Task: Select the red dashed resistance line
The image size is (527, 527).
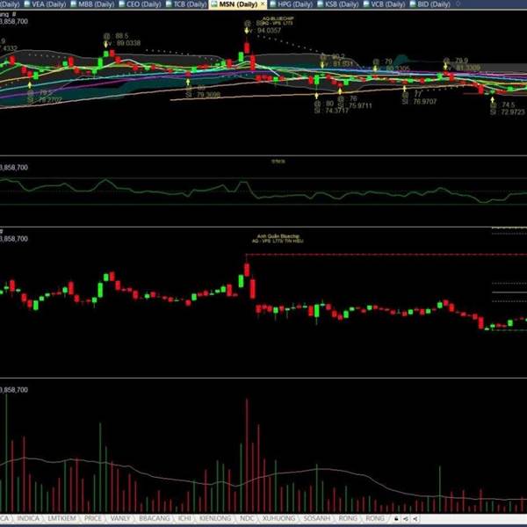Action: pyautogui.click(x=386, y=255)
